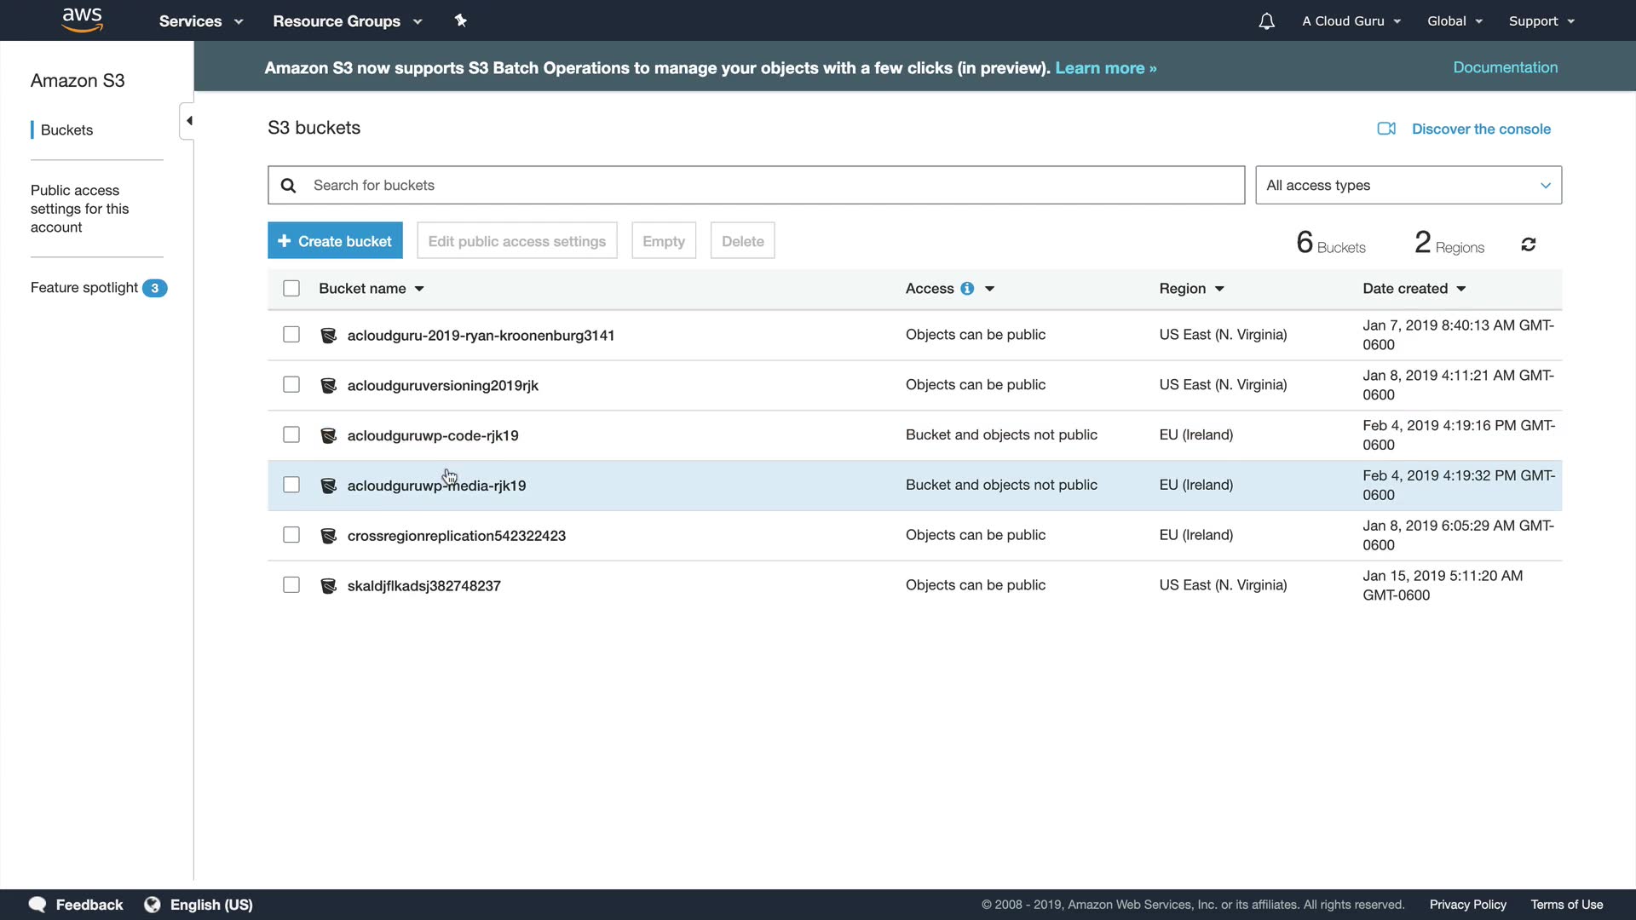Image resolution: width=1636 pixels, height=920 pixels.
Task: Refresh the bucket list
Action: [1528, 244]
